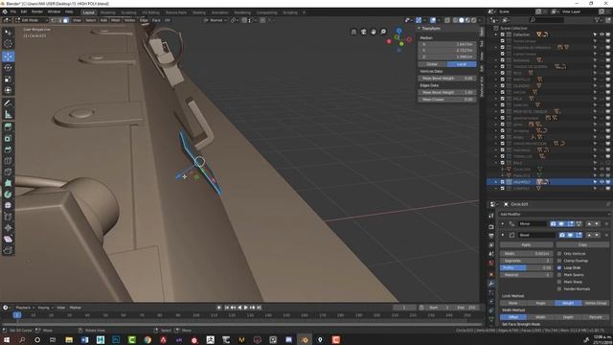
Task: Toggle Clamp Overlap checkbox
Action: tap(559, 261)
